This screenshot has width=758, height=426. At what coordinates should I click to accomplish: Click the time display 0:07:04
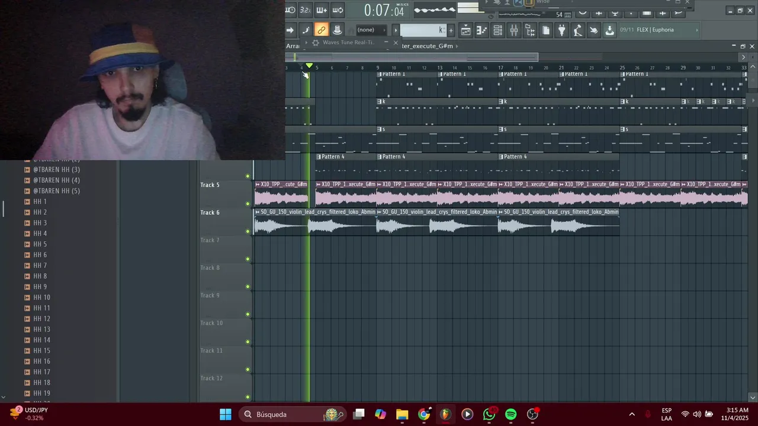point(384,10)
